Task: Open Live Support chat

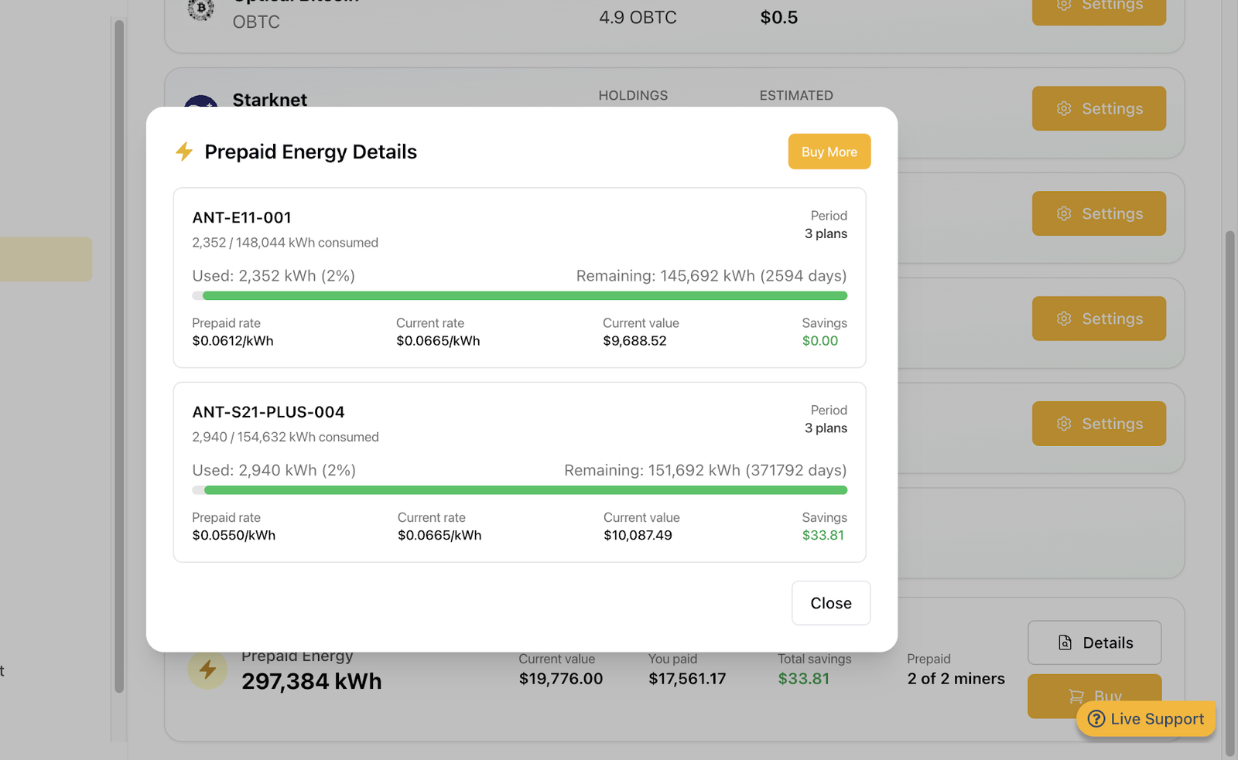Action: click(x=1146, y=719)
